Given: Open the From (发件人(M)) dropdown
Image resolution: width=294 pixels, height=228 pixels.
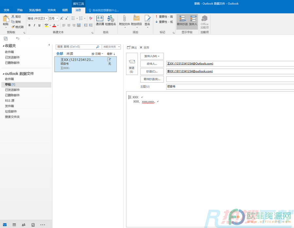Looking at the screenshot, I should 152,56.
